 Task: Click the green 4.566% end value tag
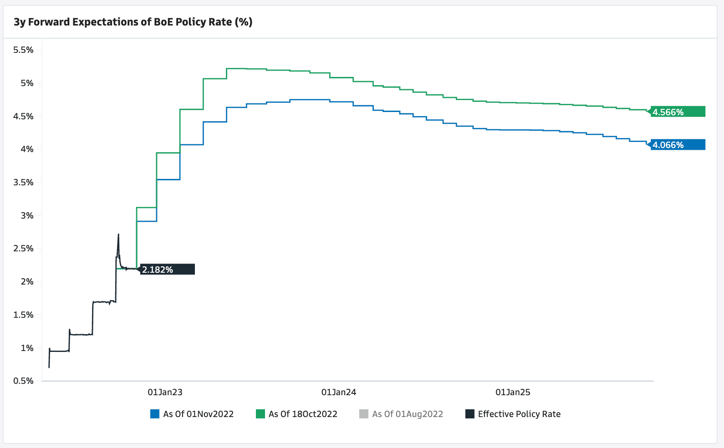coord(678,112)
